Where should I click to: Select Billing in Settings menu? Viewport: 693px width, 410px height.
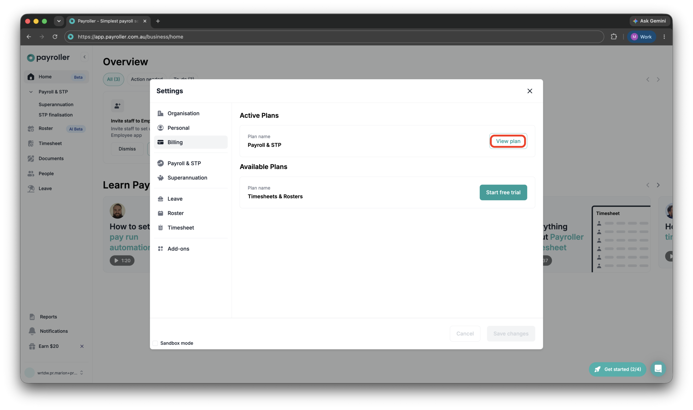pos(191,142)
